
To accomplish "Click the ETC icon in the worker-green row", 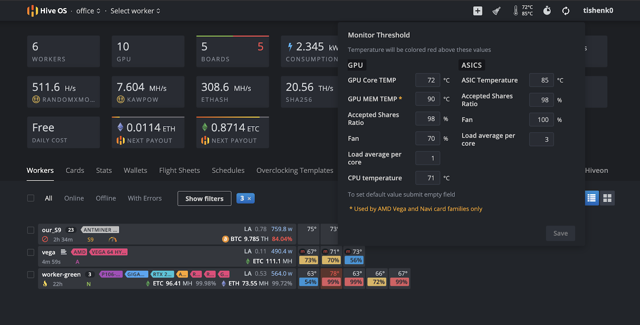I will [x=148, y=283].
